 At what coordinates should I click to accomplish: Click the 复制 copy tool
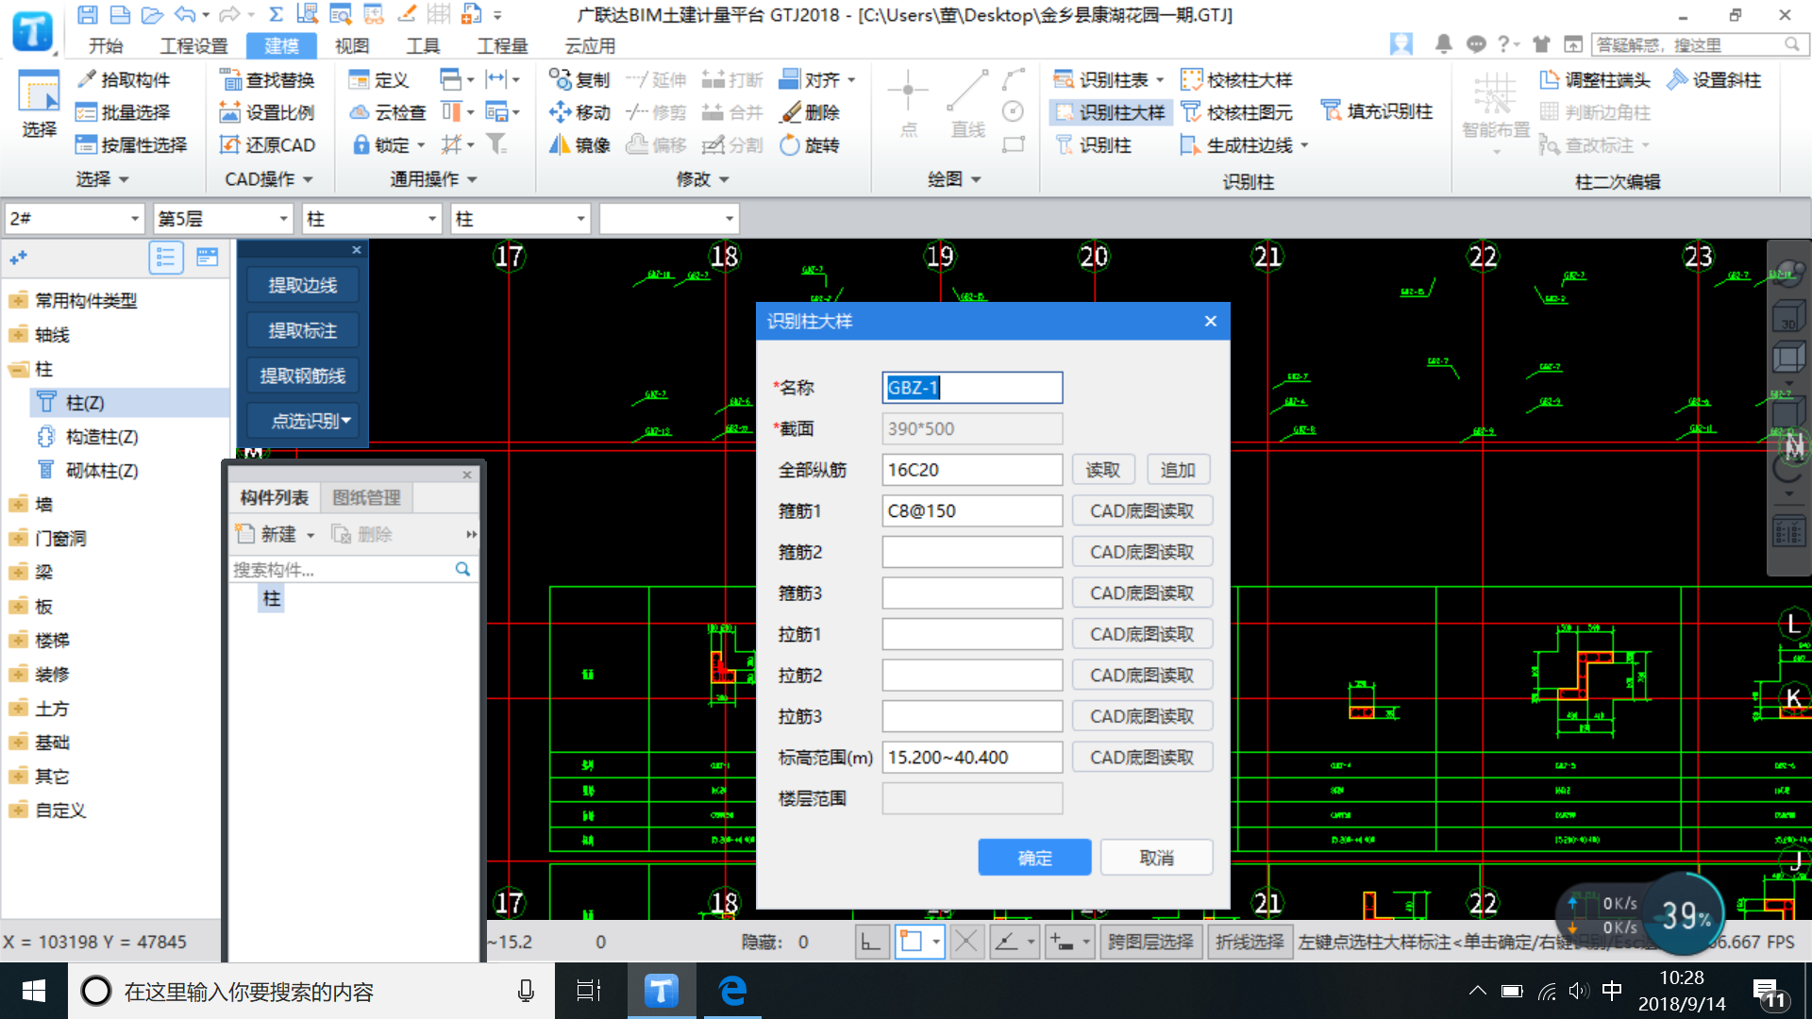point(579,80)
